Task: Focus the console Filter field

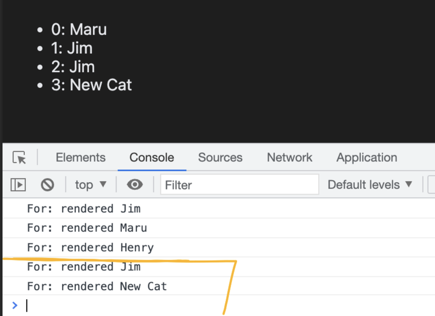Action: pos(239,185)
